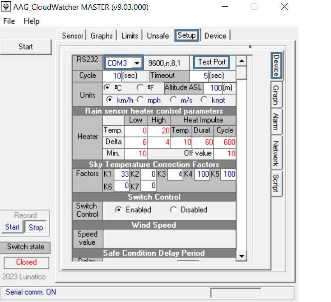Click the Test Port button

pos(212,62)
